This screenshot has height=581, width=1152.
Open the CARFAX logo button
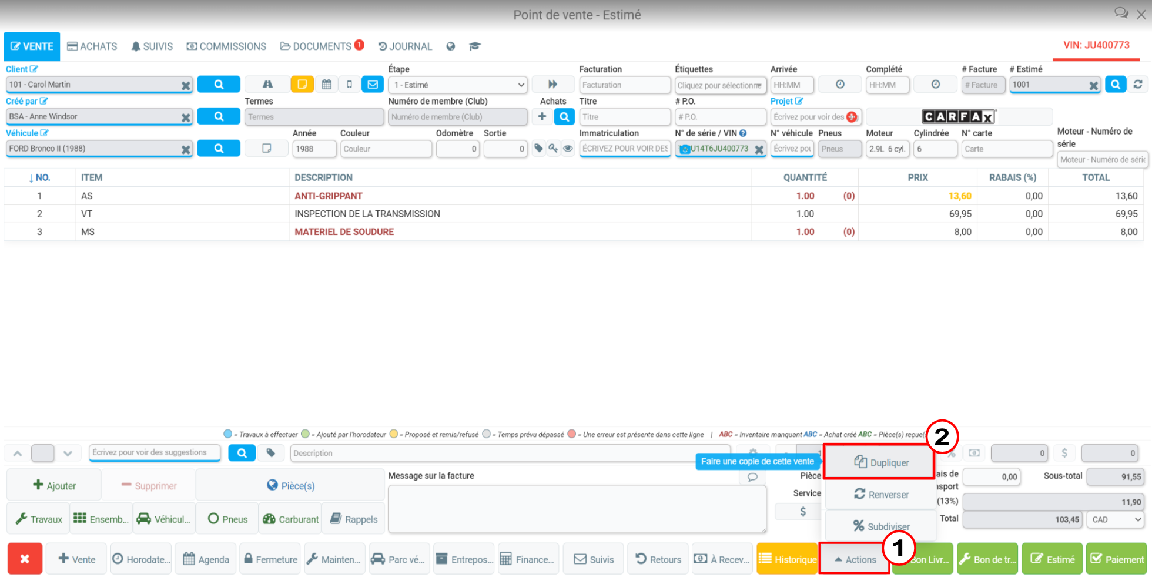(959, 117)
